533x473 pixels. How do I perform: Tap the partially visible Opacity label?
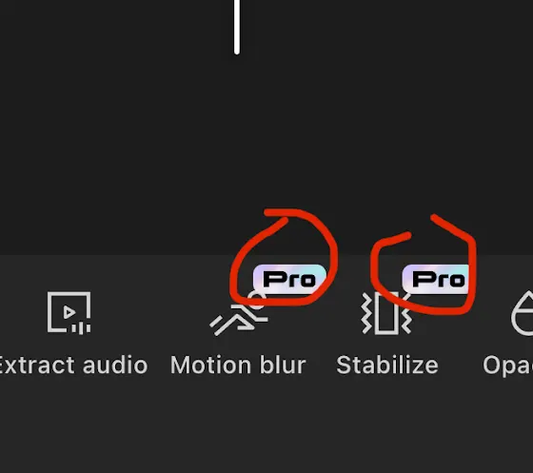[508, 366]
